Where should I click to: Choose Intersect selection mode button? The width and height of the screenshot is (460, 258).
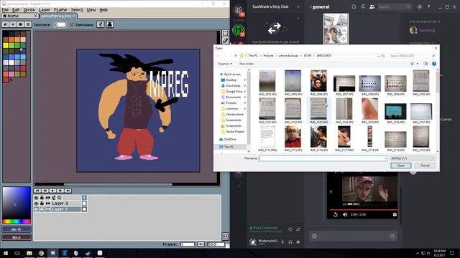click(28, 24)
